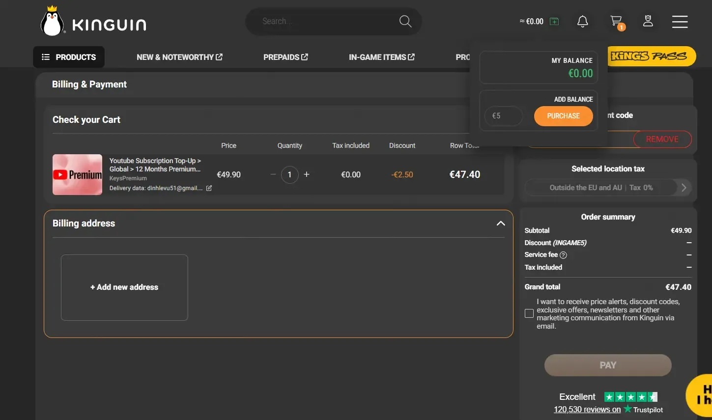The height and width of the screenshot is (420, 712).
Task: Click the Grand total €47.40 value
Action: coord(678,287)
